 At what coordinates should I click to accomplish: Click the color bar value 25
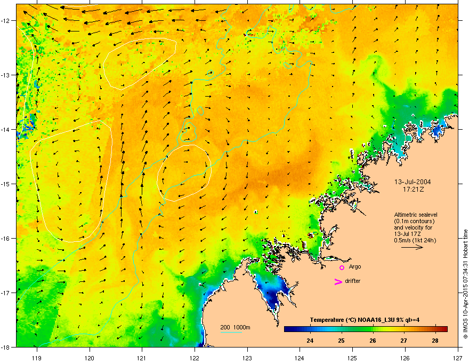click(x=341, y=341)
